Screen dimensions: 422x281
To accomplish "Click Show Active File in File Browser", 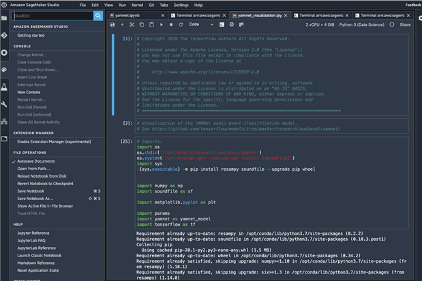I will (45, 206).
